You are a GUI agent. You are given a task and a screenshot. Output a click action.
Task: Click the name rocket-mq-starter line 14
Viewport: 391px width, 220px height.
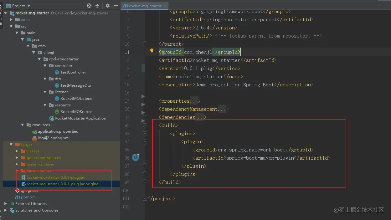point(201,76)
